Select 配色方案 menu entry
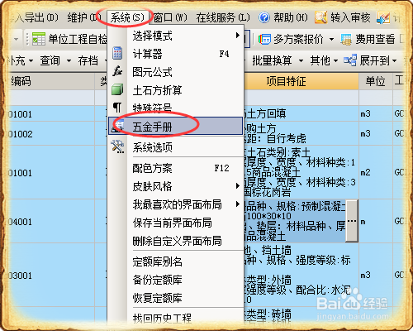This screenshot has height=331, width=413. (x=176, y=168)
